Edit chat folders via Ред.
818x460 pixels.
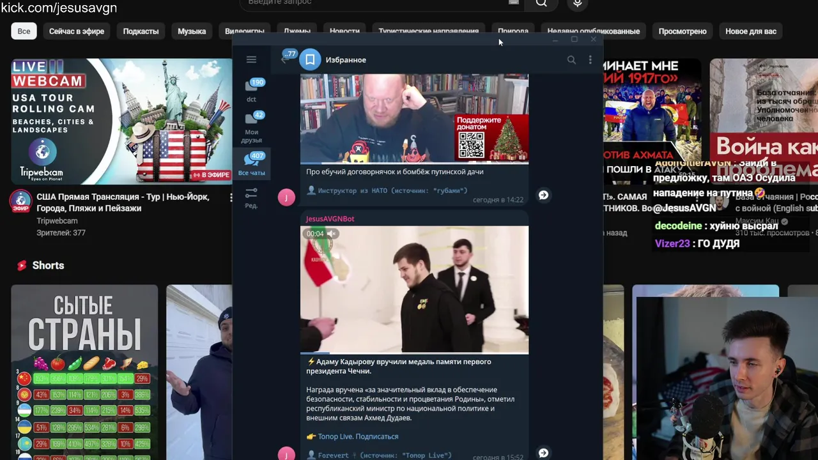[251, 198]
